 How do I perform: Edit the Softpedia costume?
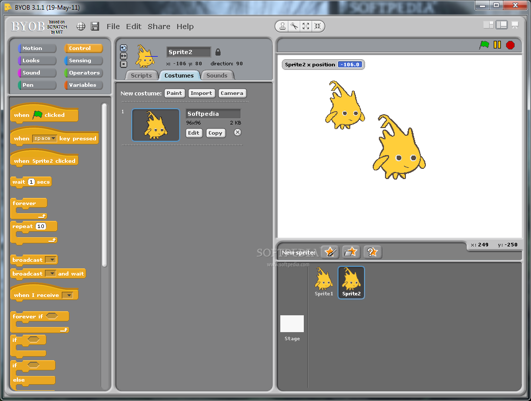tap(194, 133)
